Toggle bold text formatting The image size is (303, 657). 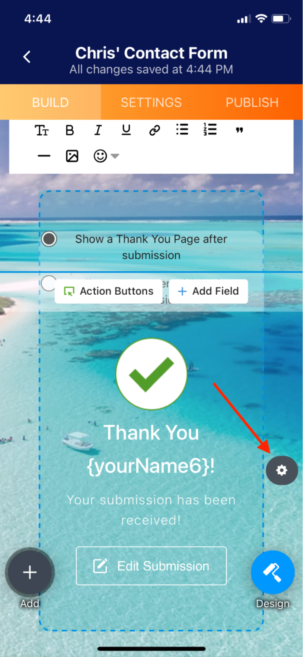click(70, 130)
